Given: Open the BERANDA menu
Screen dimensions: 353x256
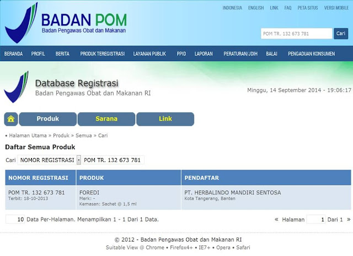Looking at the screenshot, I should (x=13, y=54).
